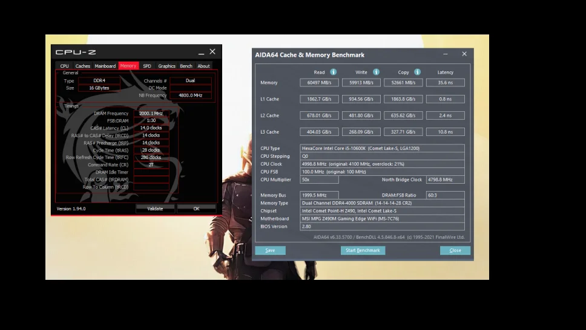This screenshot has height=330, width=586.
Task: Click the Memory Read result field
Action: click(x=319, y=83)
